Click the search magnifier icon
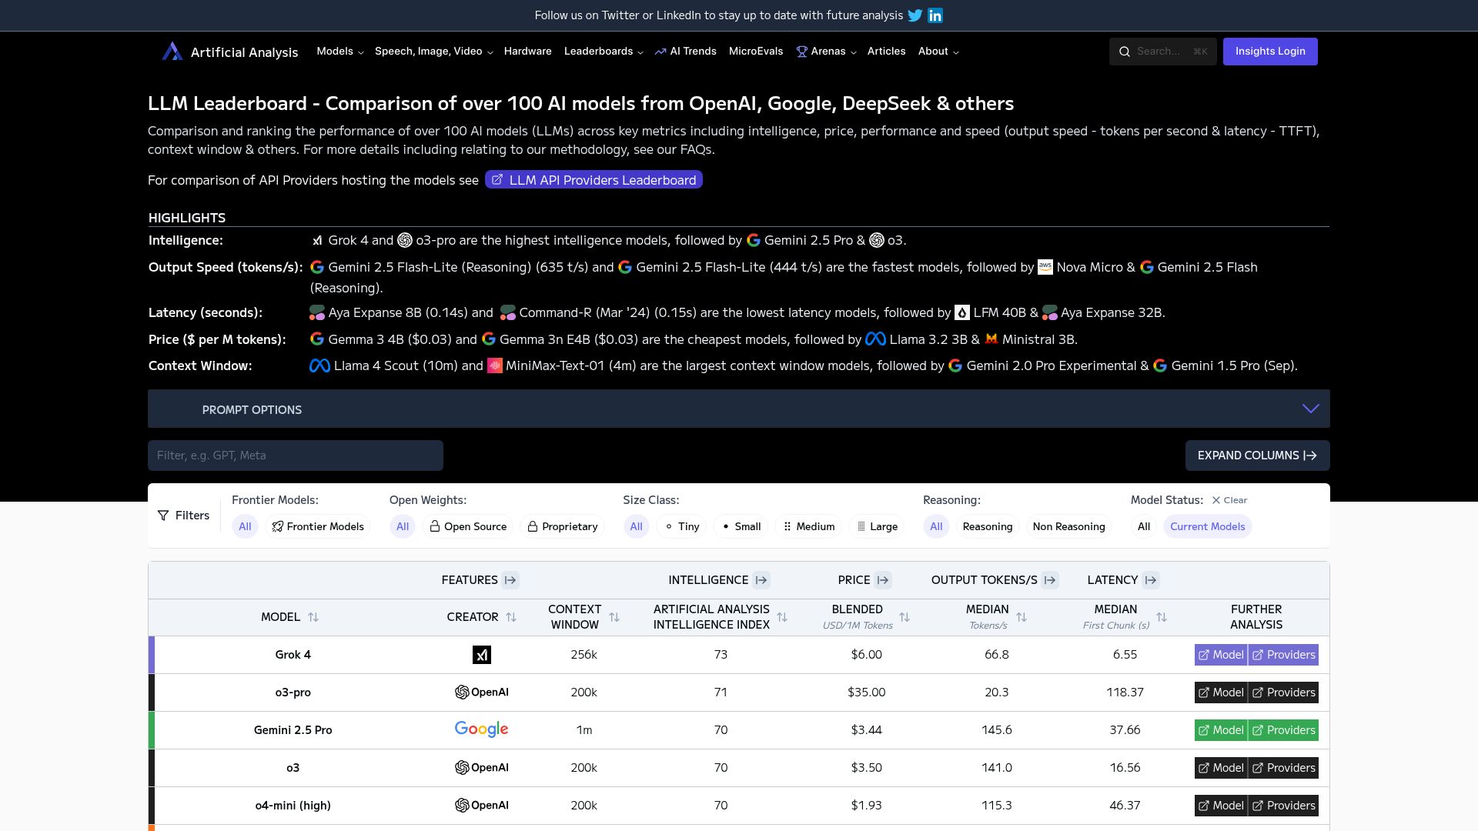The height and width of the screenshot is (831, 1478). pos(1125,52)
